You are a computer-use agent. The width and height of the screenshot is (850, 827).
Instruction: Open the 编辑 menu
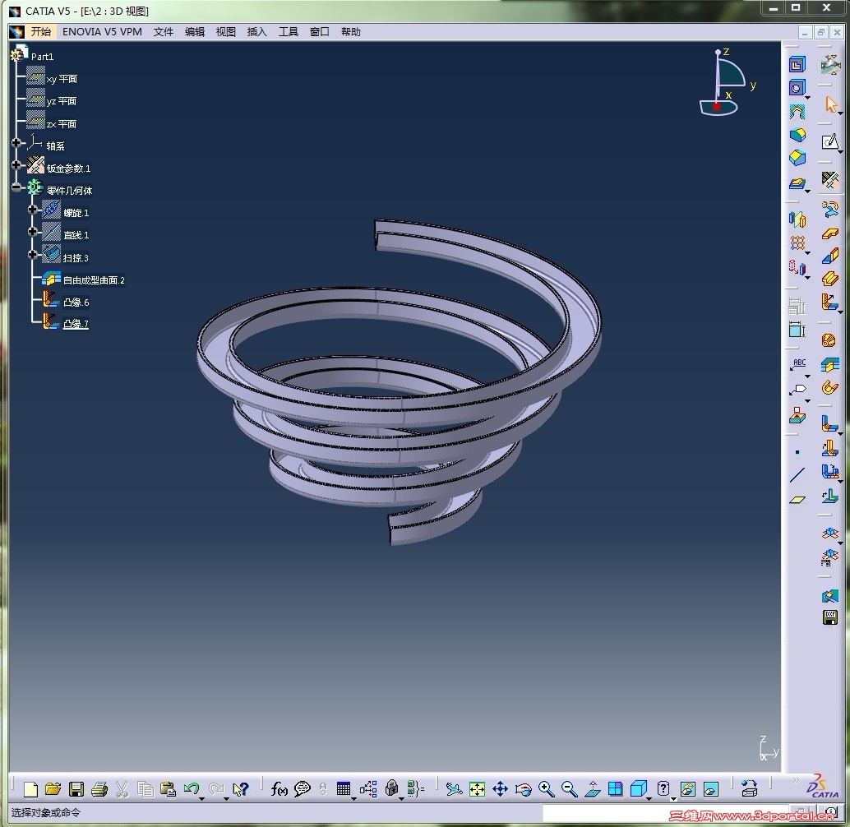tap(195, 31)
